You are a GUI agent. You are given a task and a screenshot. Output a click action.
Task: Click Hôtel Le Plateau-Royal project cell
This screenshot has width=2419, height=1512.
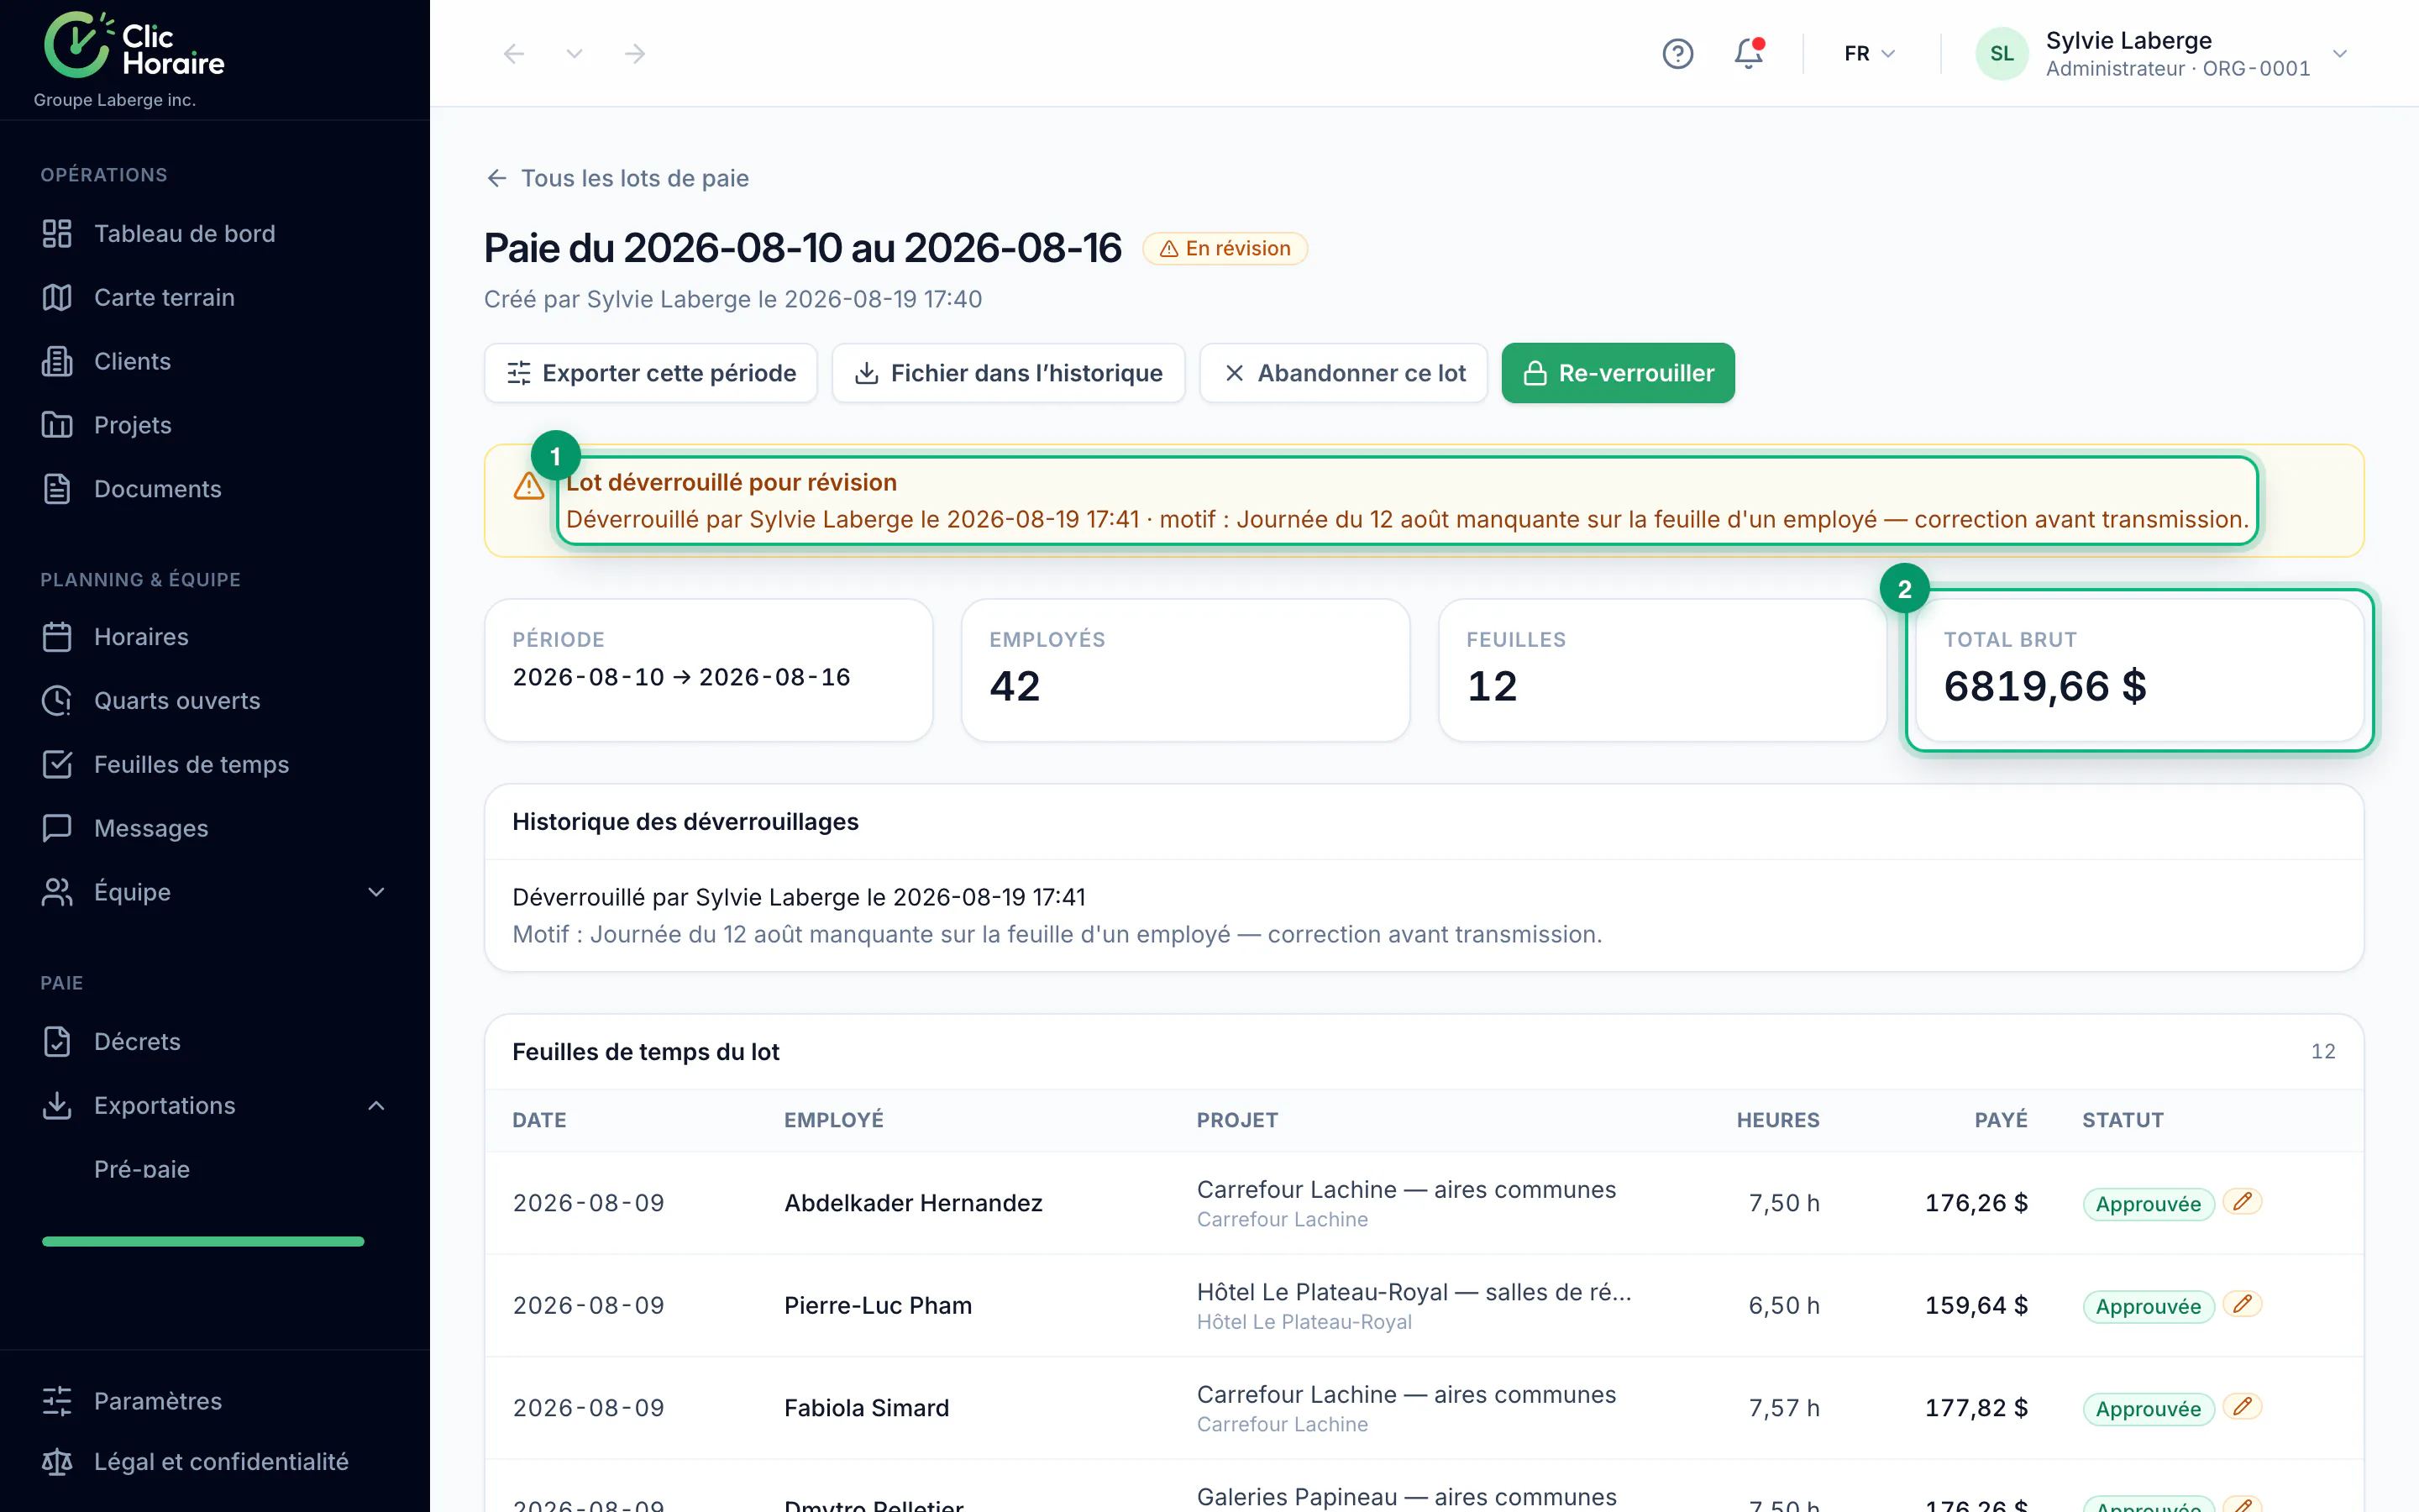tap(1414, 1305)
